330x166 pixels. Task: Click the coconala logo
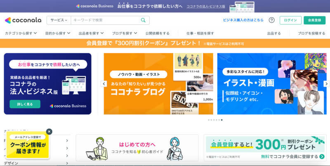[23, 20]
